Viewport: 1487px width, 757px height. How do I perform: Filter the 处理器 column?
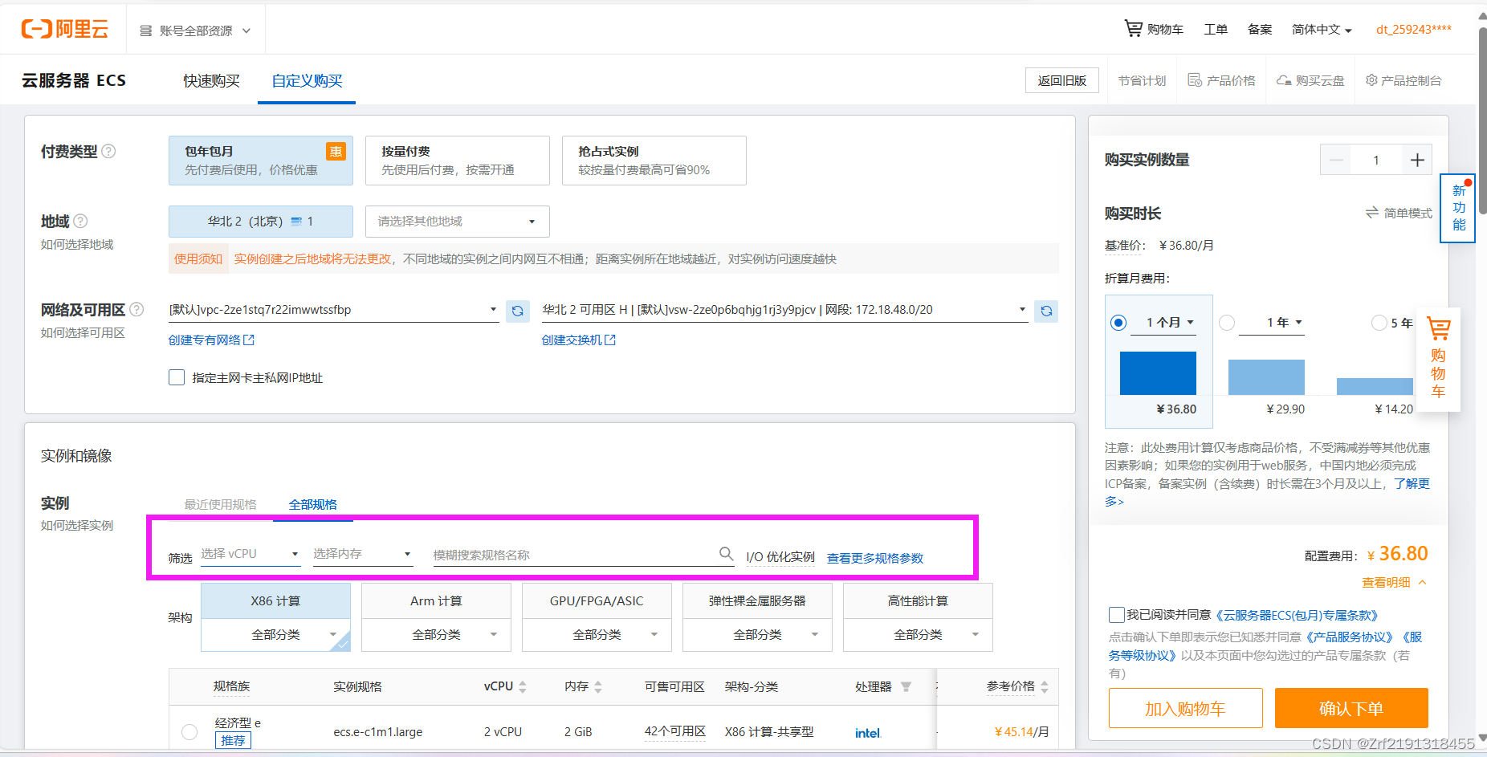point(906,687)
